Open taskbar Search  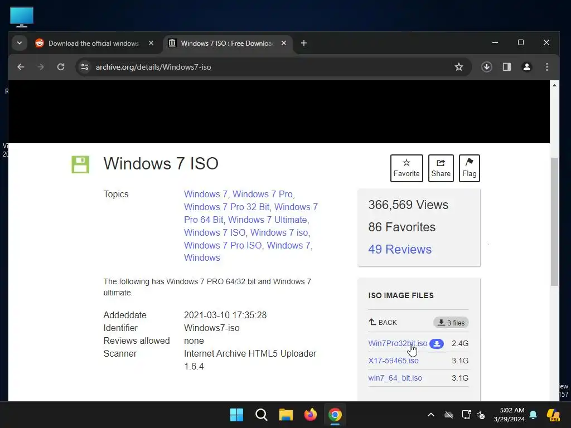pos(262,415)
